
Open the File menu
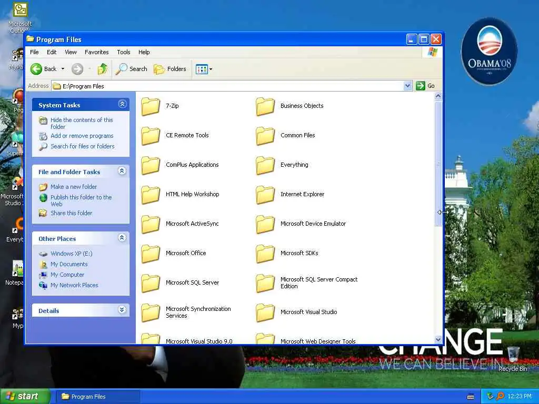pyautogui.click(x=34, y=52)
